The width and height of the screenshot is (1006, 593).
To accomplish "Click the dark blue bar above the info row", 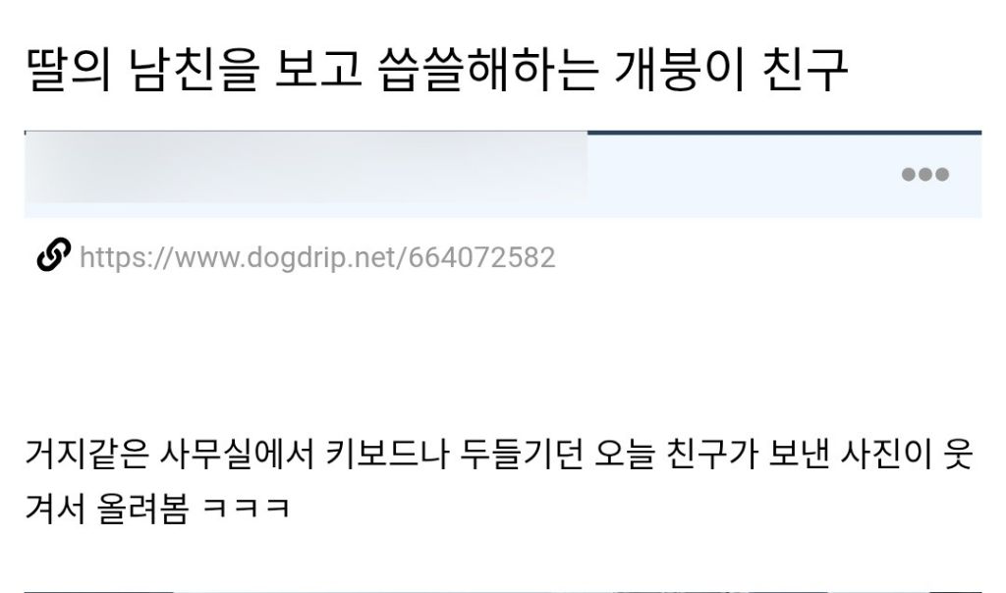I will tap(784, 133).
